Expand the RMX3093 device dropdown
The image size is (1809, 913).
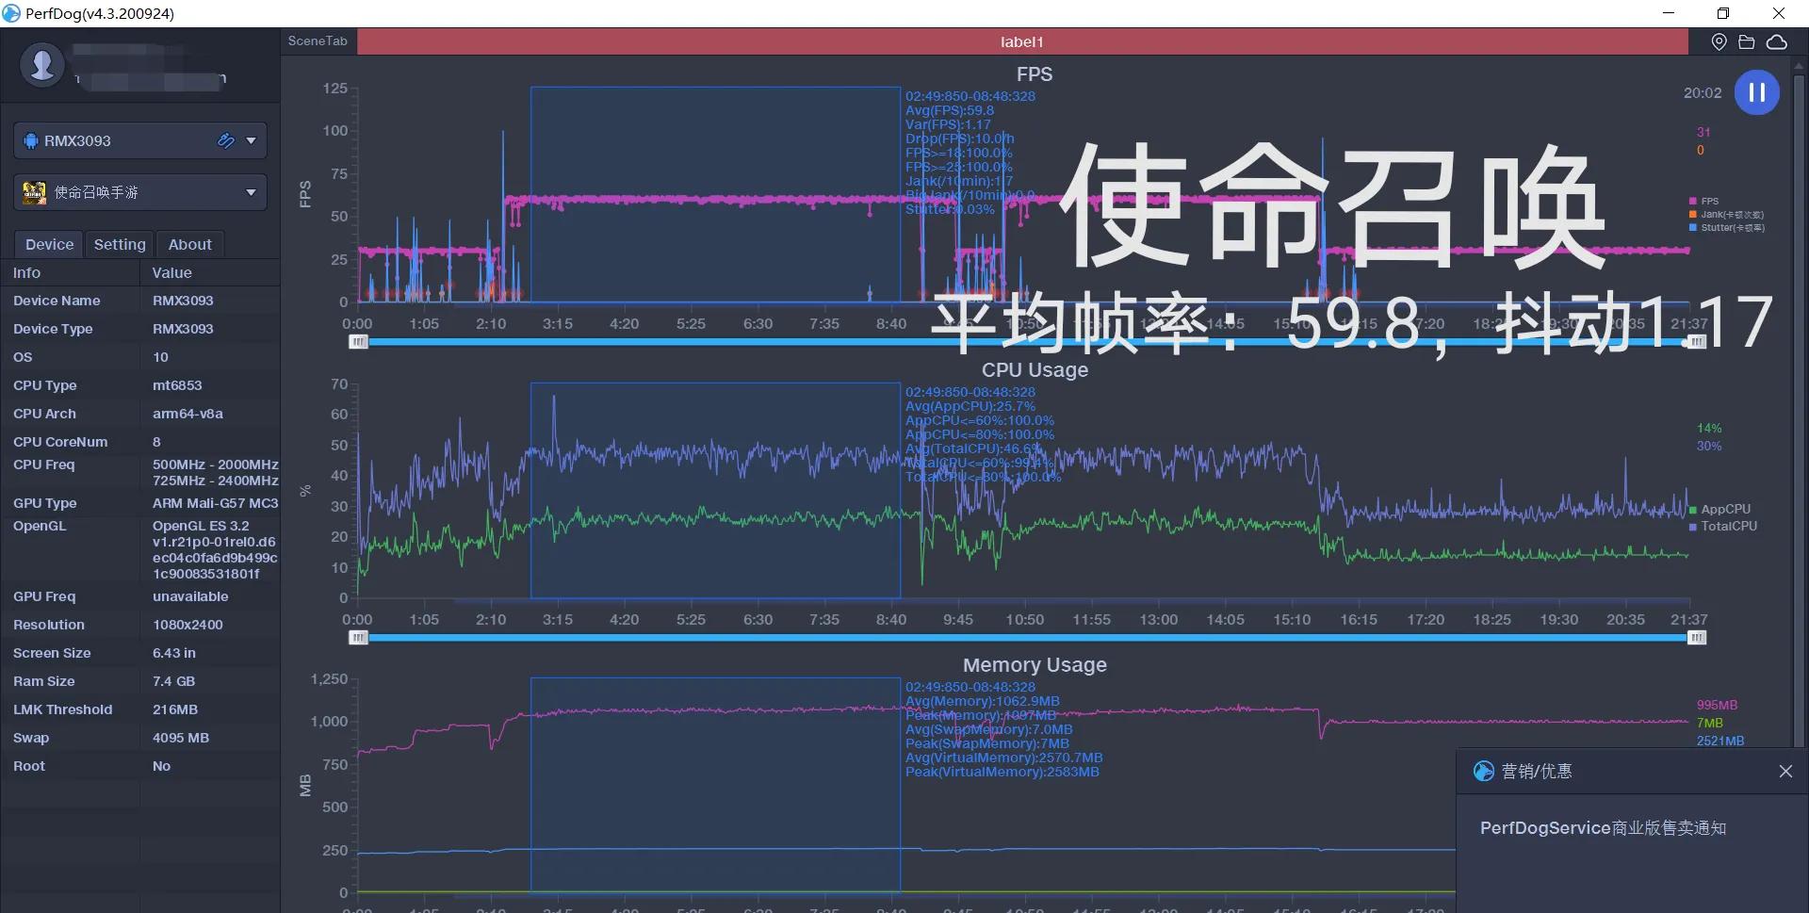250,140
